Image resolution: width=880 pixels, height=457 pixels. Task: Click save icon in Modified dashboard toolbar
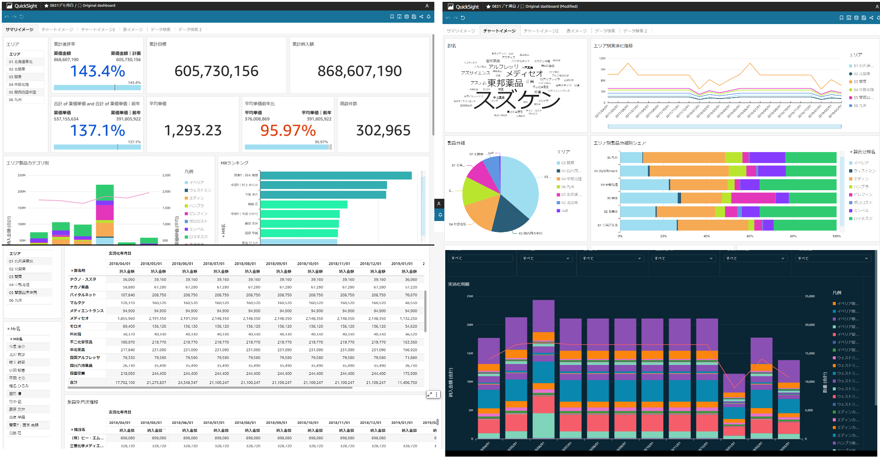[864, 18]
